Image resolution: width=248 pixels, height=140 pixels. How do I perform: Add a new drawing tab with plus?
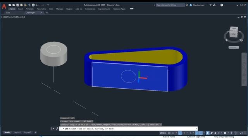click(47, 12)
